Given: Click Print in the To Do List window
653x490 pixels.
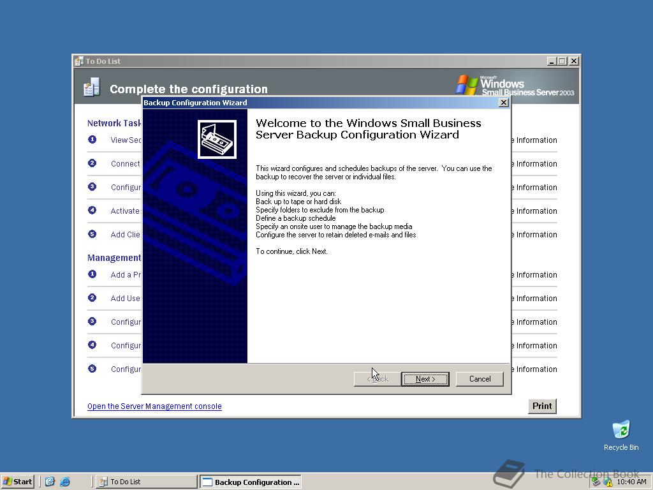Looking at the screenshot, I should tap(542, 406).
